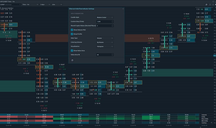
Task: Change the Visualization dropdown from Histogram
Action: point(105,47)
